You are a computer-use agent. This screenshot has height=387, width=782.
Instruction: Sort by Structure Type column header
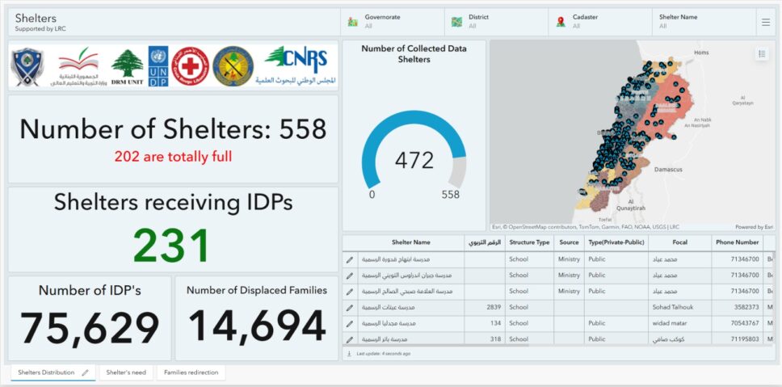tap(529, 242)
